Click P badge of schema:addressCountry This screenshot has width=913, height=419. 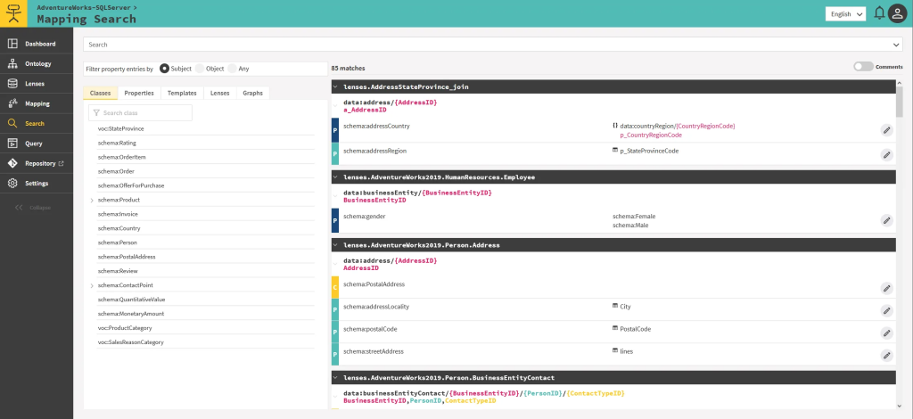[x=335, y=130]
